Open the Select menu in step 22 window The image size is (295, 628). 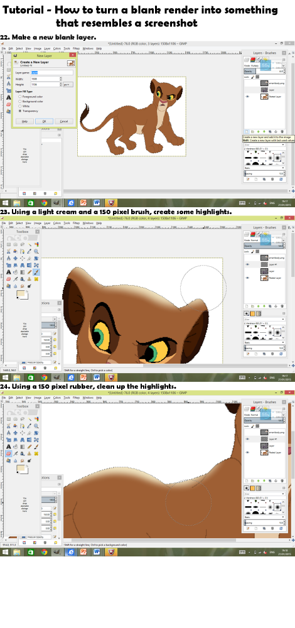point(19,48)
